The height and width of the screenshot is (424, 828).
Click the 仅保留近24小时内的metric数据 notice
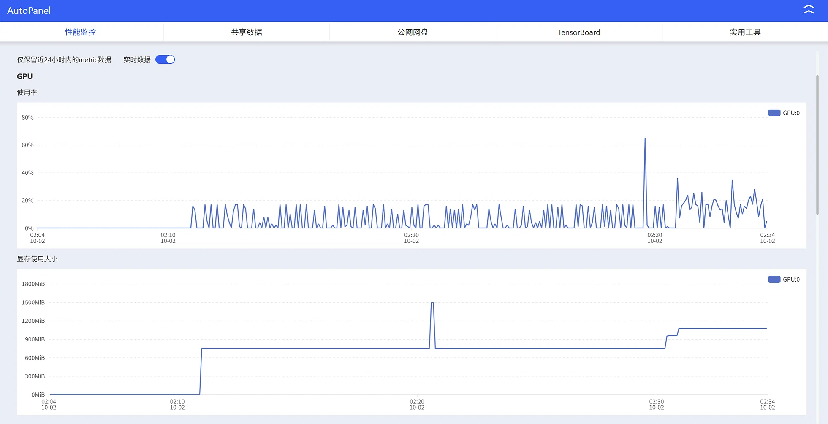64,60
